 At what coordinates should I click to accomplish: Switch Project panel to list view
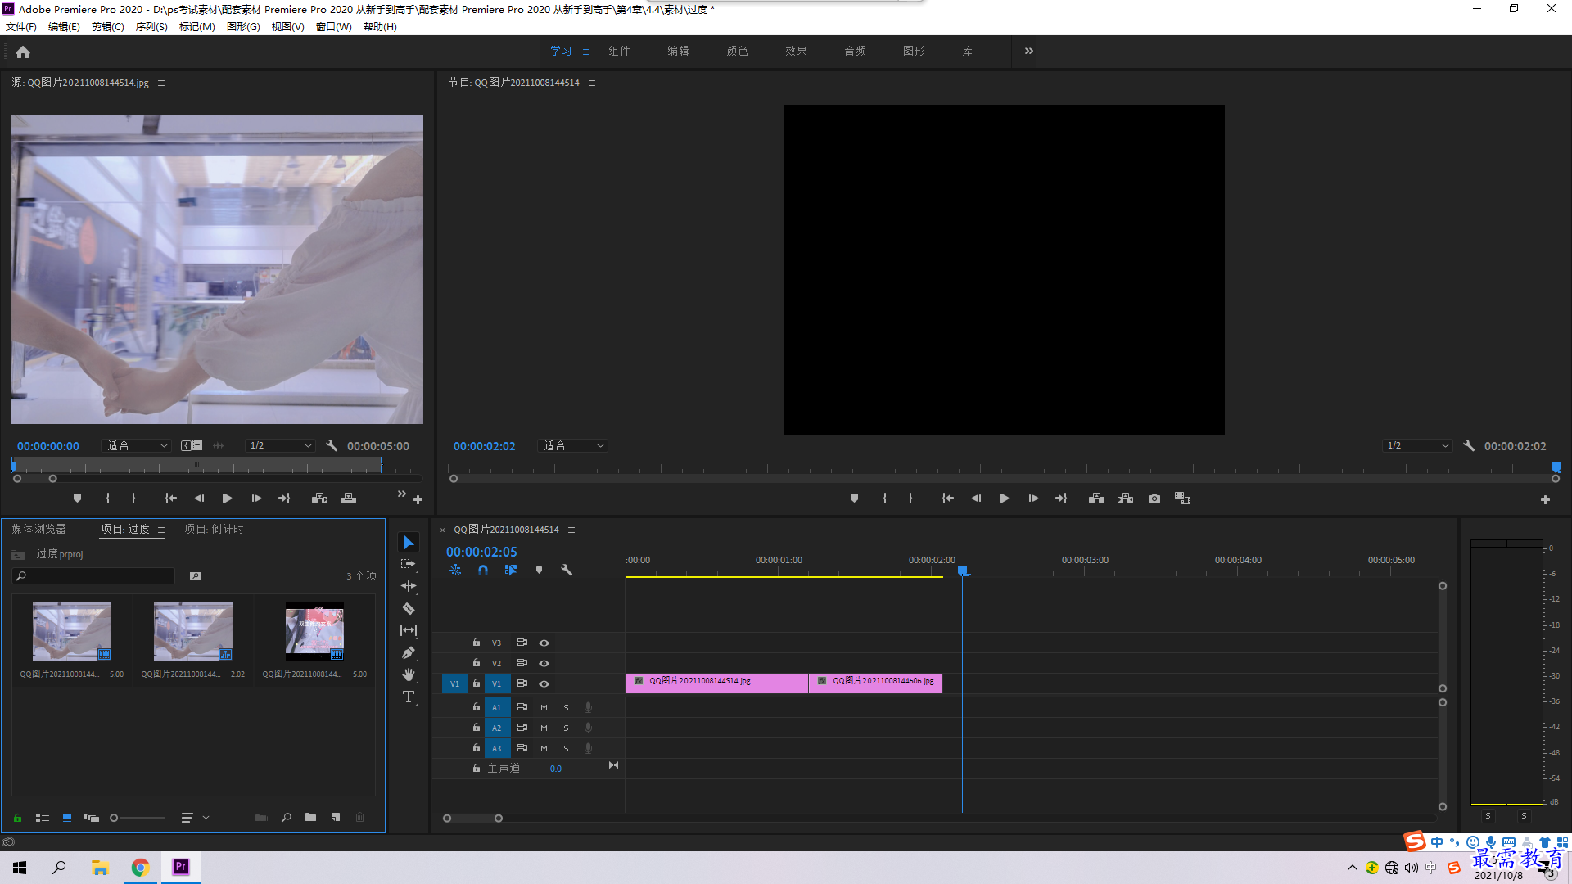coord(43,817)
